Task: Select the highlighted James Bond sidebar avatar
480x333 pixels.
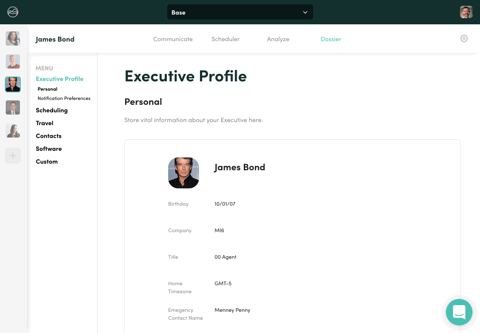Action: (x=13, y=84)
